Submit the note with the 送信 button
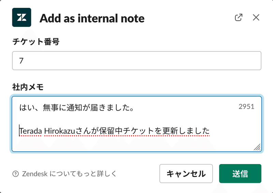 240,174
